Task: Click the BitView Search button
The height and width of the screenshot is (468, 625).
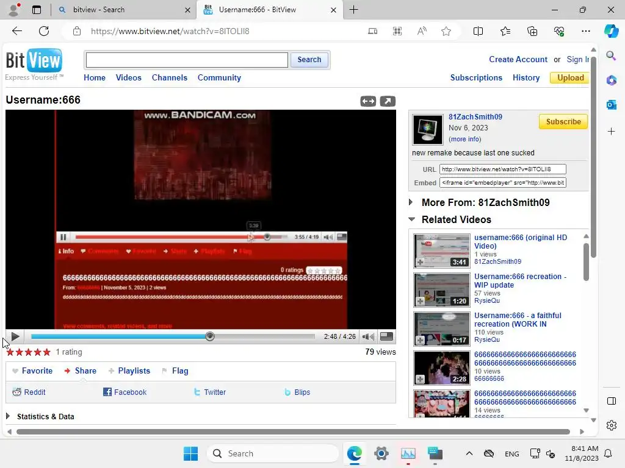Action: click(x=309, y=60)
